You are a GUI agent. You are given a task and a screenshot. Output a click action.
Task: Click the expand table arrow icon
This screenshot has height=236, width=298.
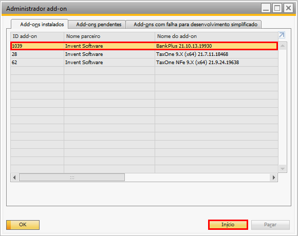point(282,35)
